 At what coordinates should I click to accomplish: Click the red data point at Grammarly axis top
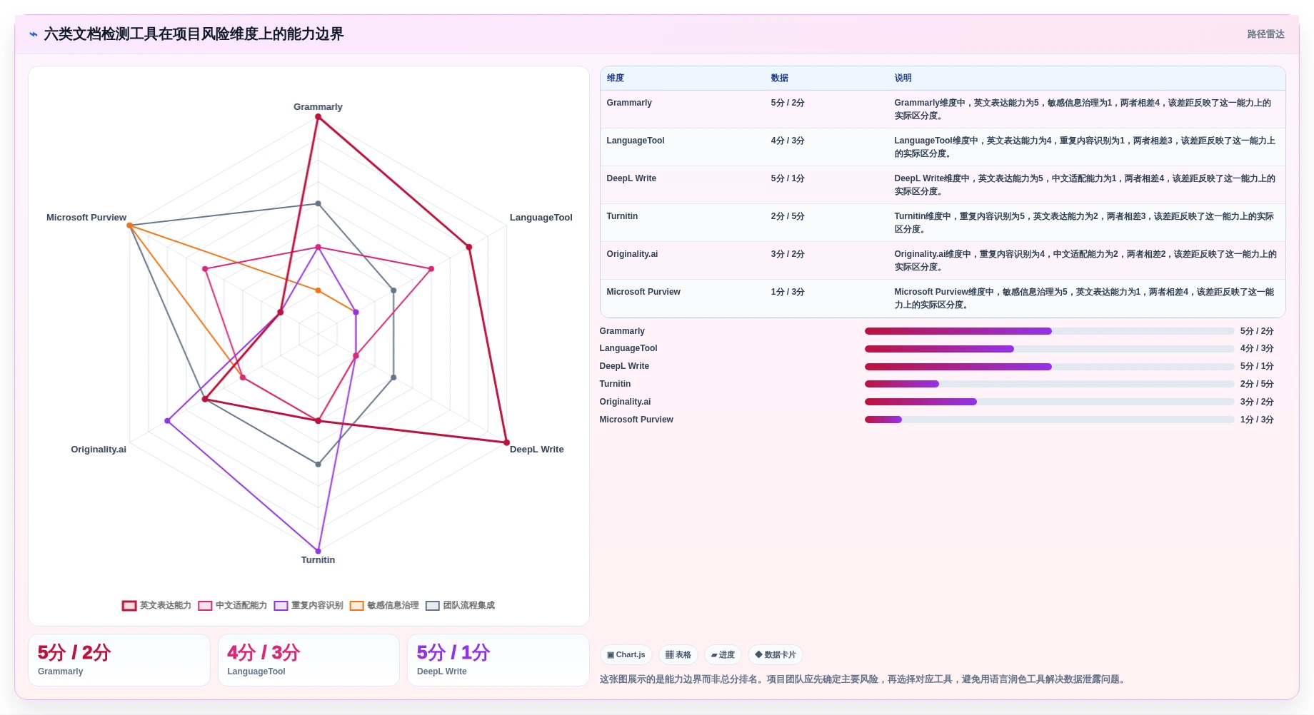click(x=318, y=117)
